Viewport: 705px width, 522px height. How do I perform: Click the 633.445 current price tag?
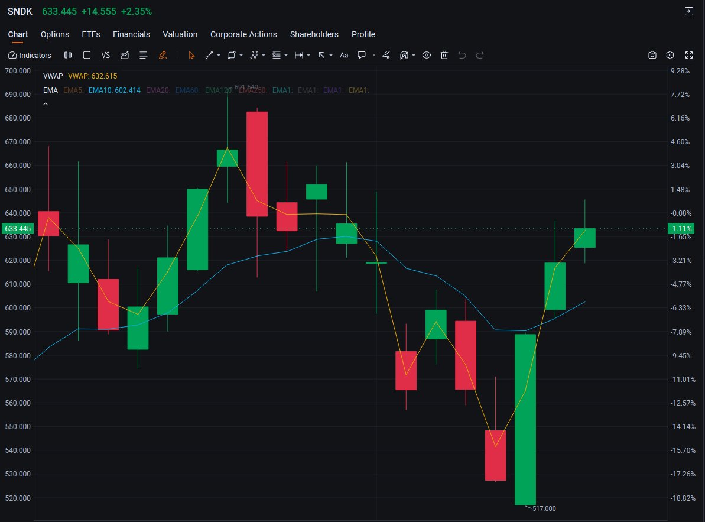tap(18, 228)
